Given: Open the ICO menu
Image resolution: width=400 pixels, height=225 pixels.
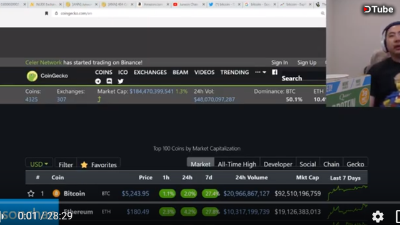Looking at the screenshot, I should (122, 72).
